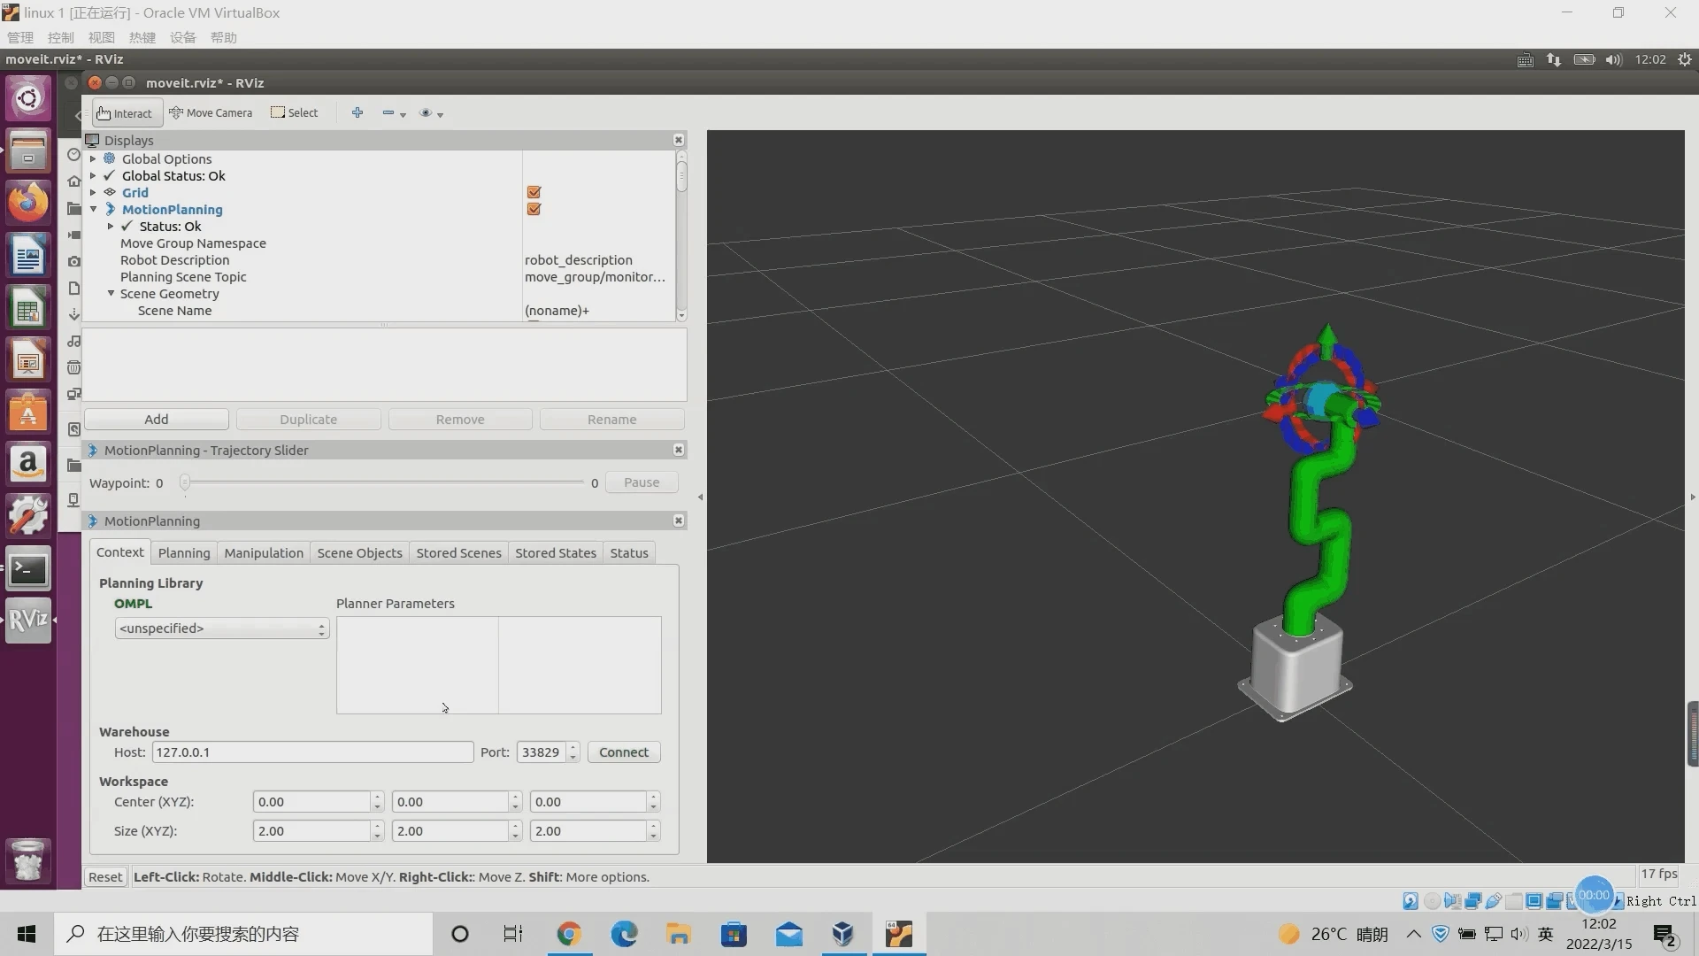Toggle the Grid display checkbox
Screen dimensions: 1699x956
(x=534, y=192)
